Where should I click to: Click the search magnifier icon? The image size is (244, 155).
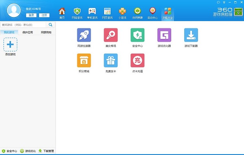pos(50,25)
